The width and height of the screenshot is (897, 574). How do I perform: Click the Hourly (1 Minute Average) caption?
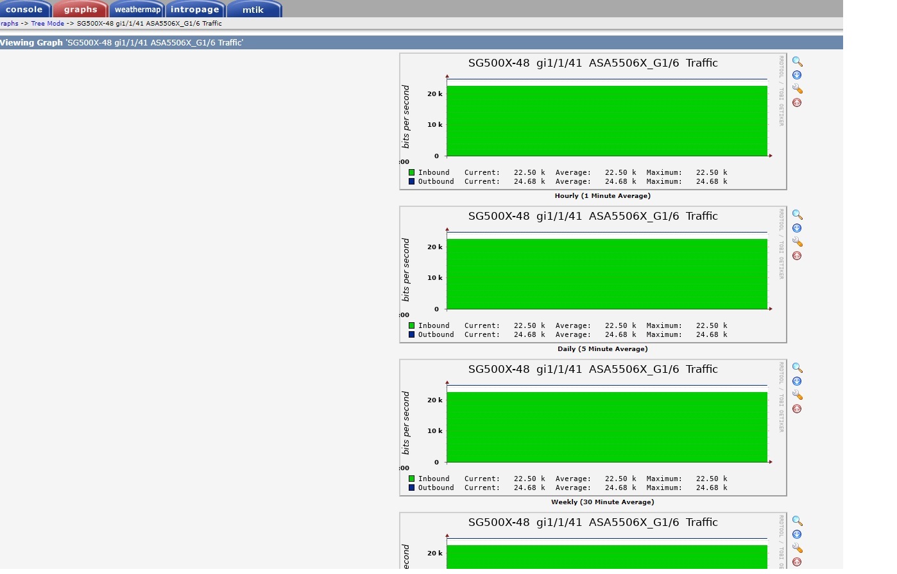point(602,196)
